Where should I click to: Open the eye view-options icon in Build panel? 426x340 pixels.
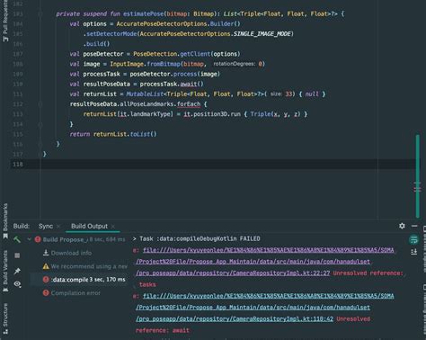click(x=17, y=283)
